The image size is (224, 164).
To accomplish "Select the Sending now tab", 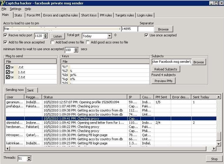I will 15,90.
